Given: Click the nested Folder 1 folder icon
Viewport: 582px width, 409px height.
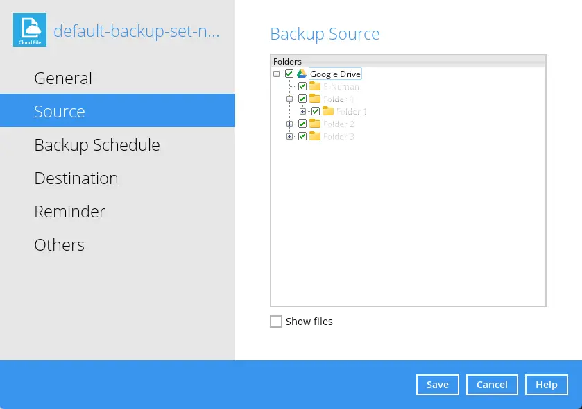Looking at the screenshot, I should 328,111.
